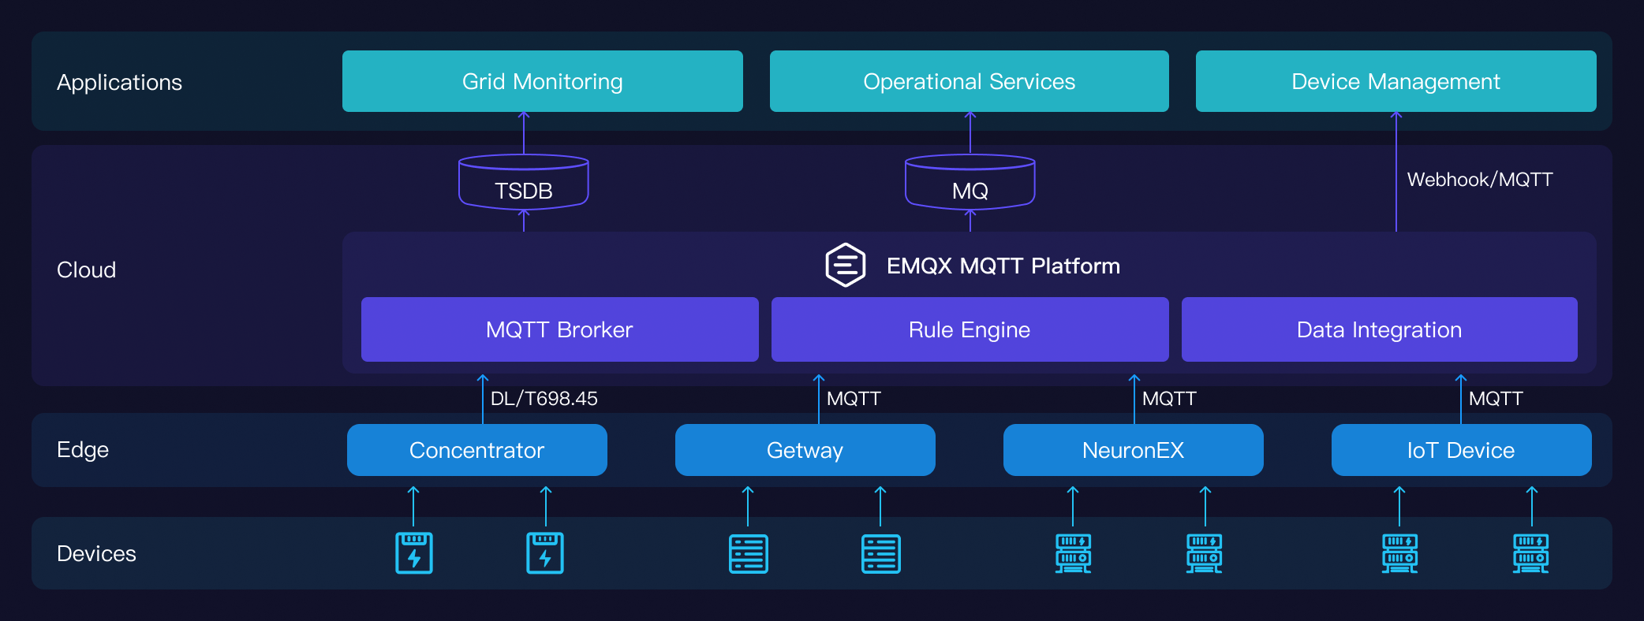The height and width of the screenshot is (621, 1644).
Task: Click the MQTT label above Getway
Action: [854, 399]
